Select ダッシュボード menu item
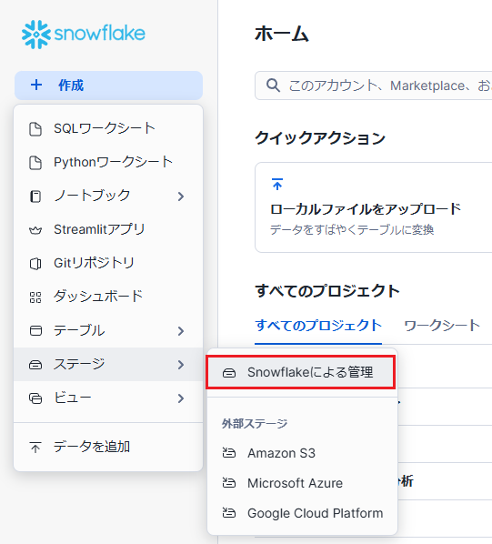 click(108, 297)
